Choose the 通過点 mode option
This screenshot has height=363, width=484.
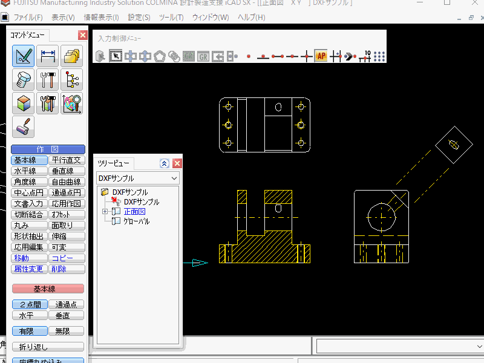pos(66,305)
